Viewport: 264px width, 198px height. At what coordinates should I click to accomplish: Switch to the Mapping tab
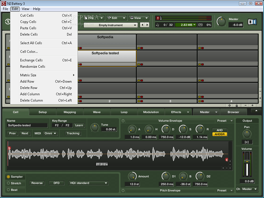click(x=70, y=112)
